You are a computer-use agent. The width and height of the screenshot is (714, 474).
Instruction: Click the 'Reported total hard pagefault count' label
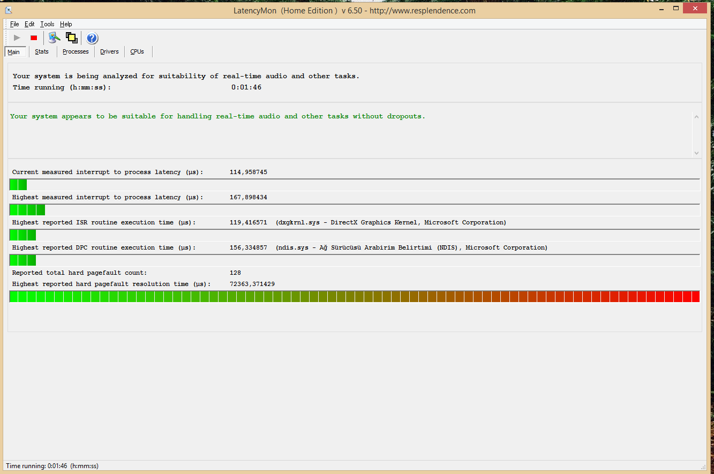coord(79,273)
